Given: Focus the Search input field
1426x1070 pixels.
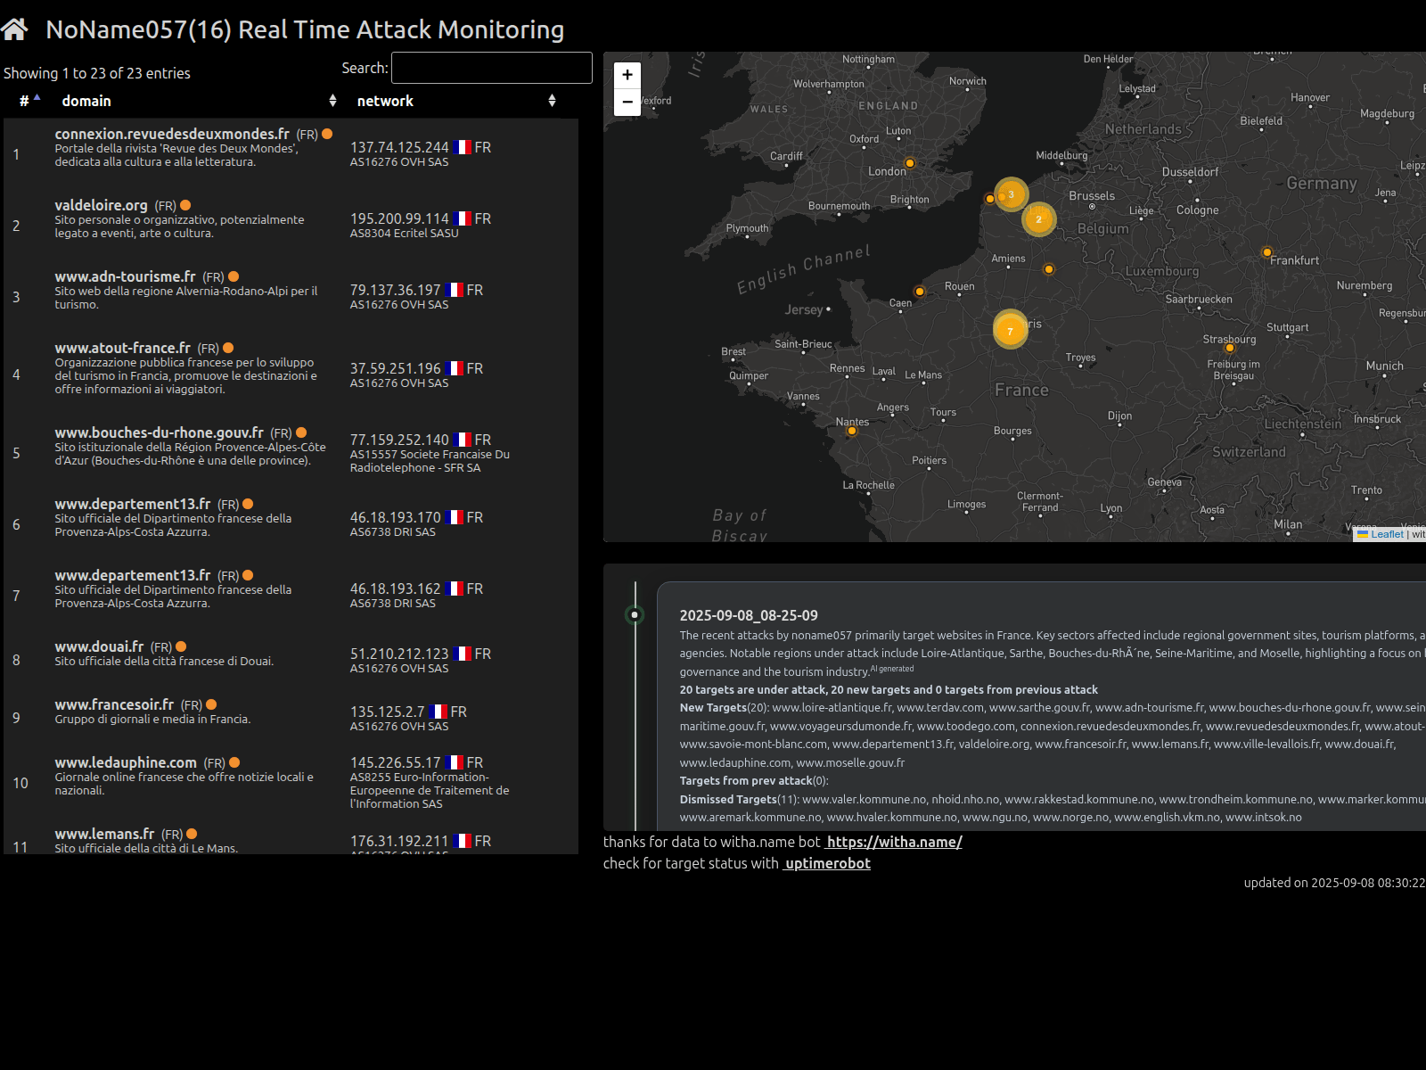Looking at the screenshot, I should click(x=492, y=68).
